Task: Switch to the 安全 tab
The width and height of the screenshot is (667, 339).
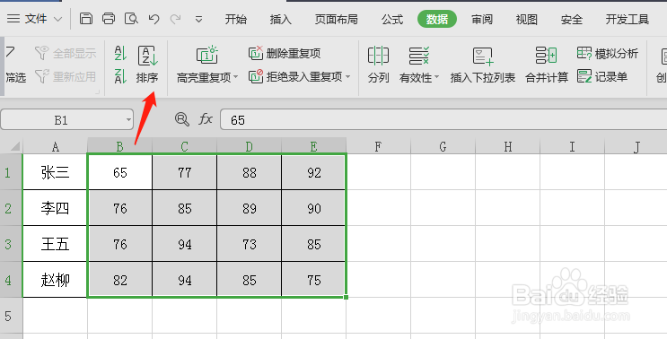Action: click(x=571, y=20)
